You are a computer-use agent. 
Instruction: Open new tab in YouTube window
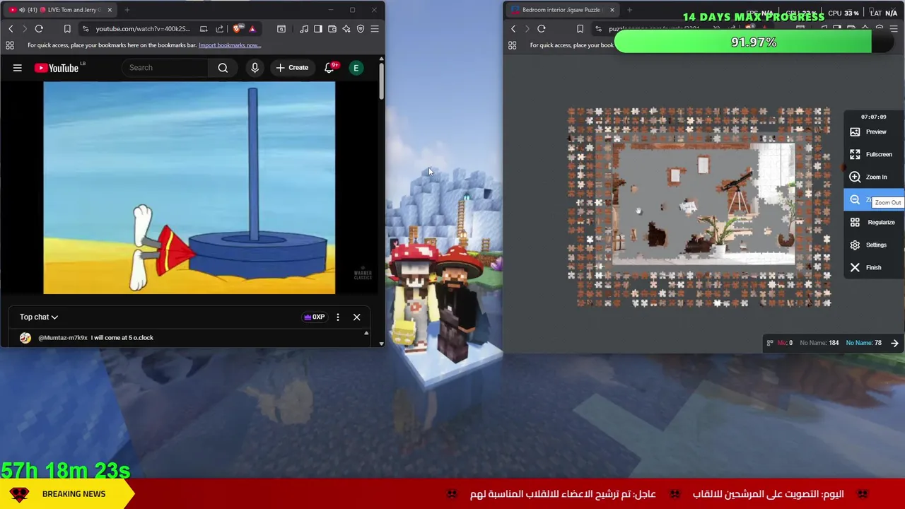point(127,10)
